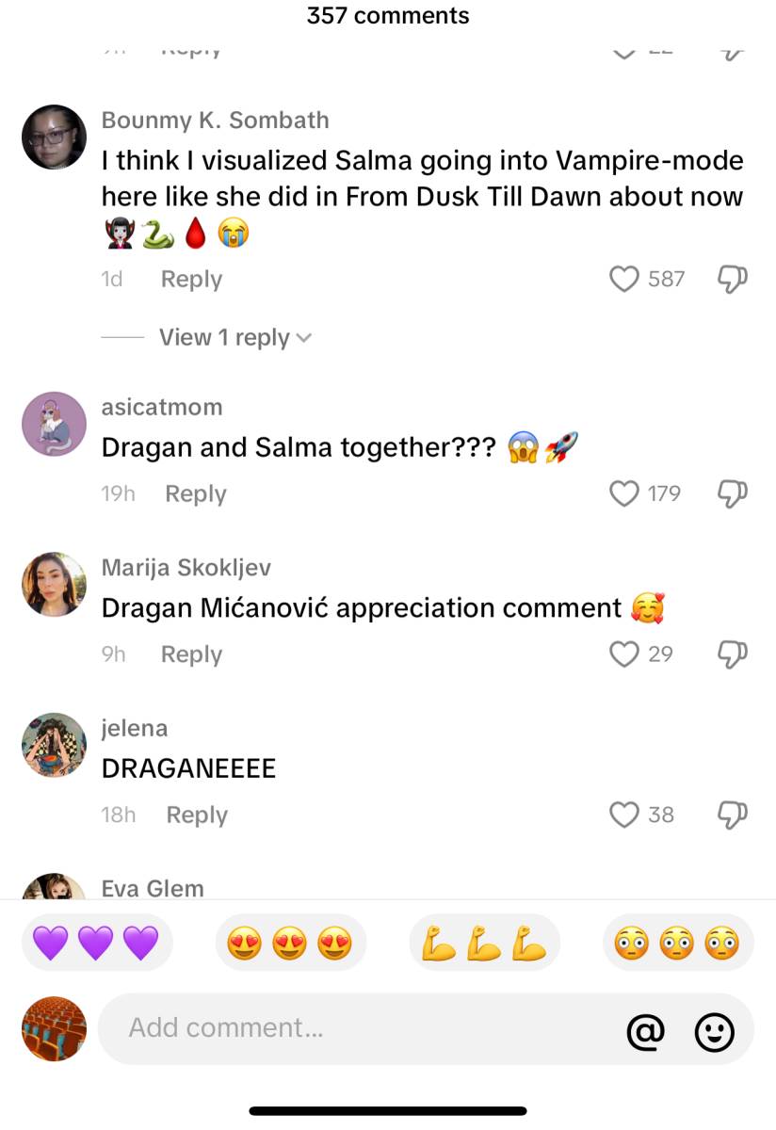
Task: Insert the three purple hearts quick reaction
Action: [96, 943]
